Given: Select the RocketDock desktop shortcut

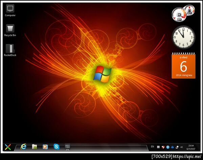Looking at the screenshot, I should (10, 50).
